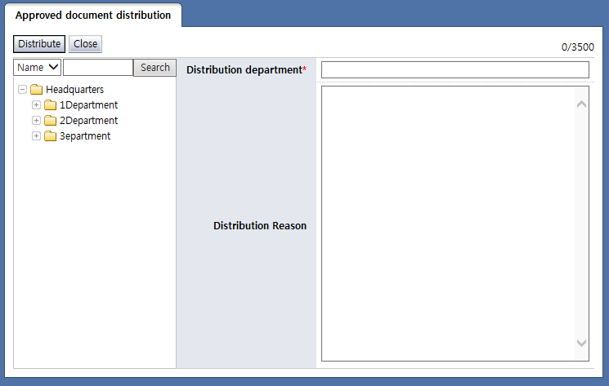Click the Search button
The image size is (609, 386).
coord(154,68)
